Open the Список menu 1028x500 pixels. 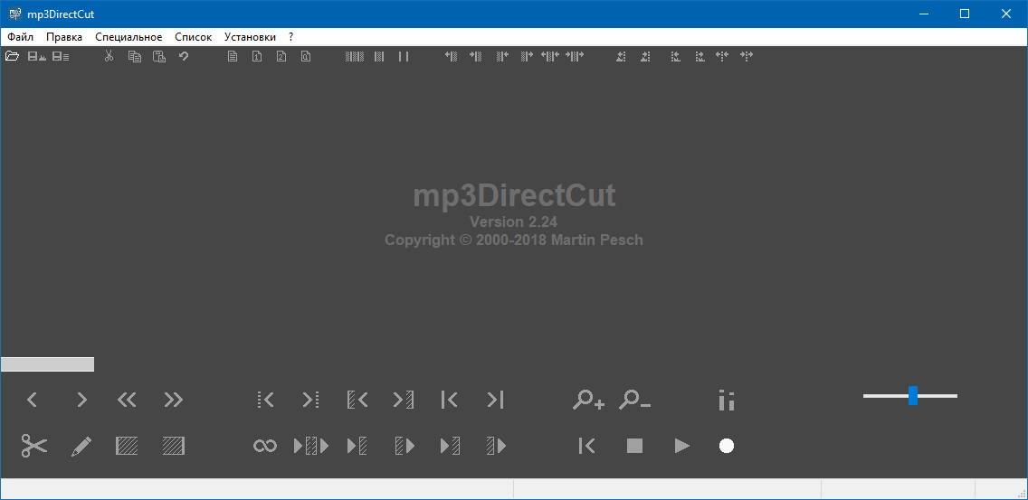[x=194, y=37]
